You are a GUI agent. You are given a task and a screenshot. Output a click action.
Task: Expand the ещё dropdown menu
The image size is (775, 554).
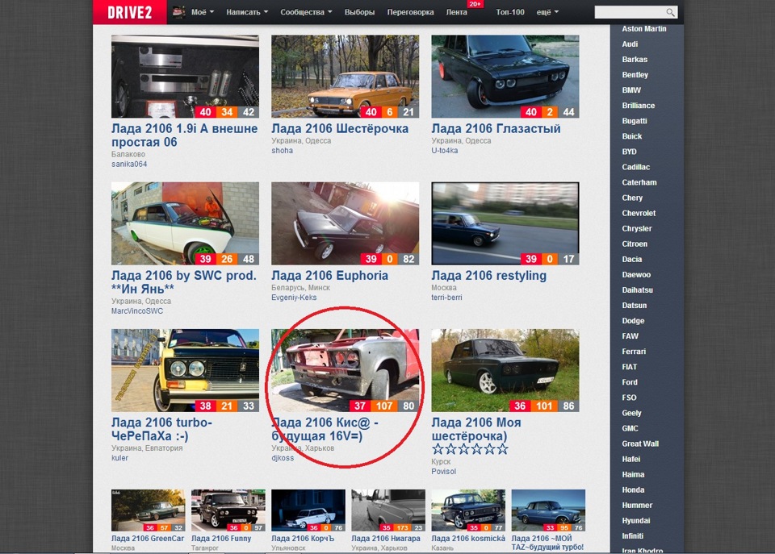(547, 12)
